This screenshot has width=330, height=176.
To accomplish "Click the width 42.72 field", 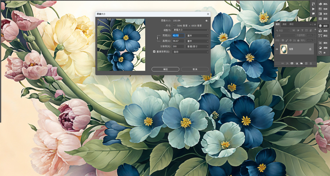I will pos(178,36).
